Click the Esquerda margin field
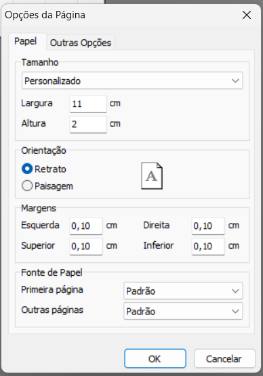The width and height of the screenshot is (263, 376). pos(86,226)
